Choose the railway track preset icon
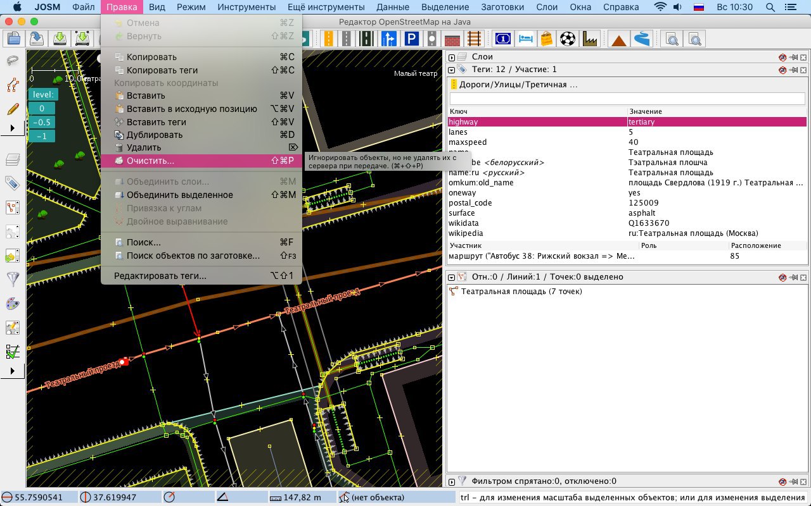The width and height of the screenshot is (811, 506). click(x=475, y=39)
